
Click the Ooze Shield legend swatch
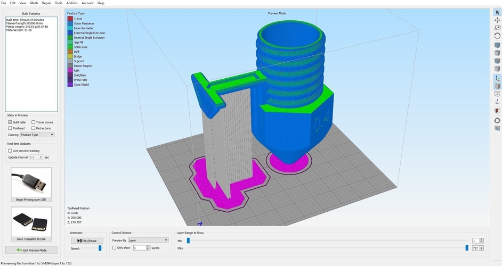pos(70,85)
